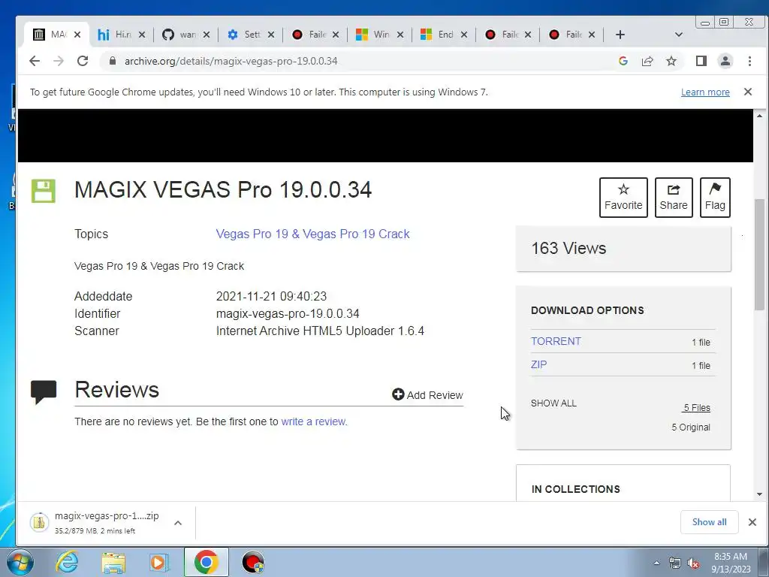Close the downloads bar
This screenshot has width=769, height=577.
coord(752,522)
